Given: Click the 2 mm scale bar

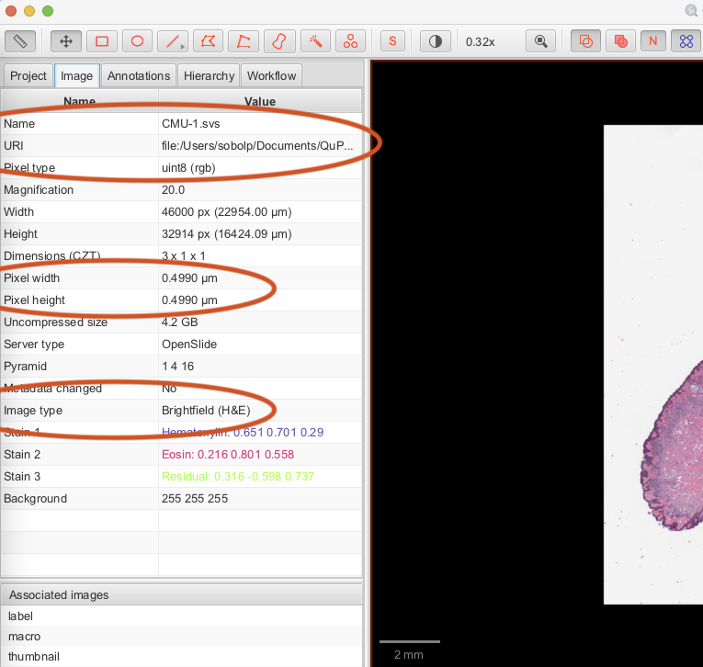Looking at the screenshot, I should (409, 642).
